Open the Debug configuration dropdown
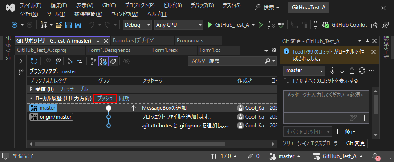Viewport: 394px width, 162px height. (137, 25)
